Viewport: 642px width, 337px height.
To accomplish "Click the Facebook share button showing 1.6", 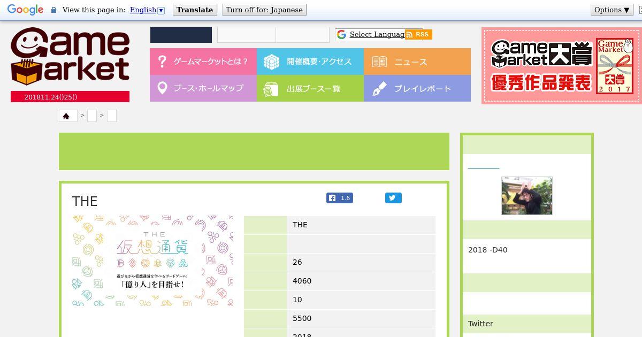I will [x=340, y=198].
